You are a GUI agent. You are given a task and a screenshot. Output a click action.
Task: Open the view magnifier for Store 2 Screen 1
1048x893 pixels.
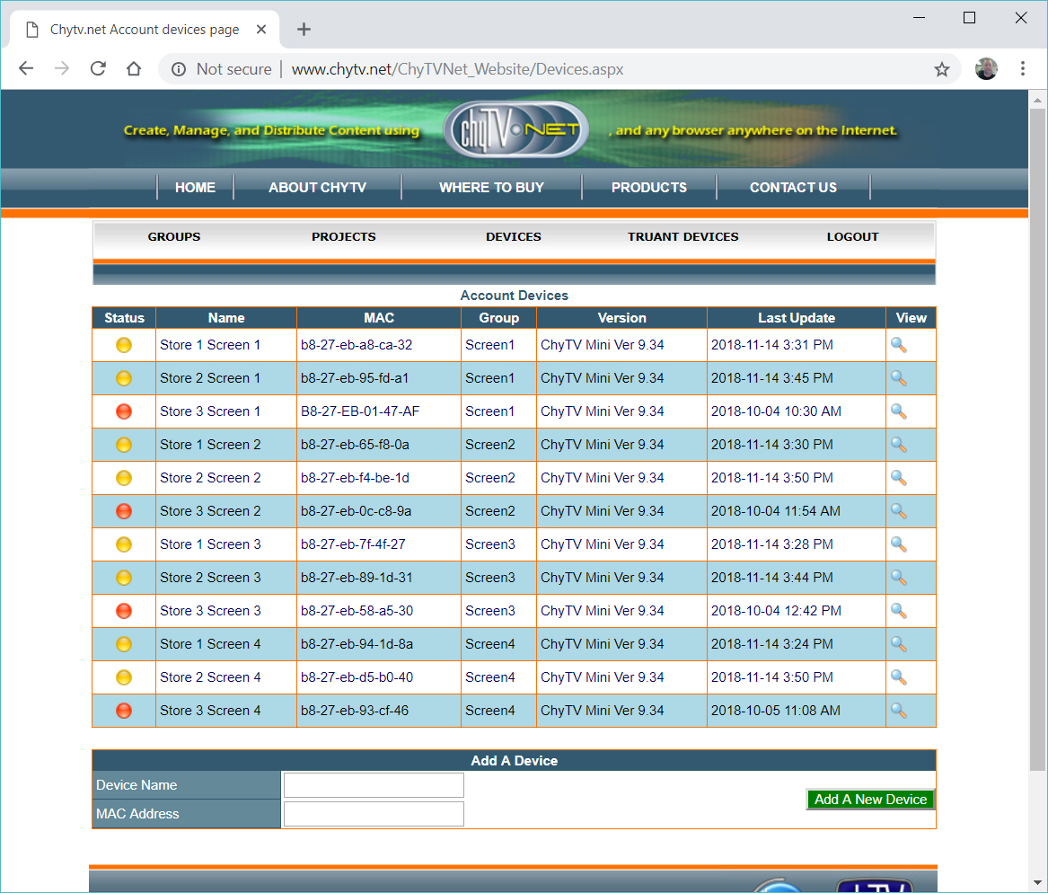click(899, 378)
